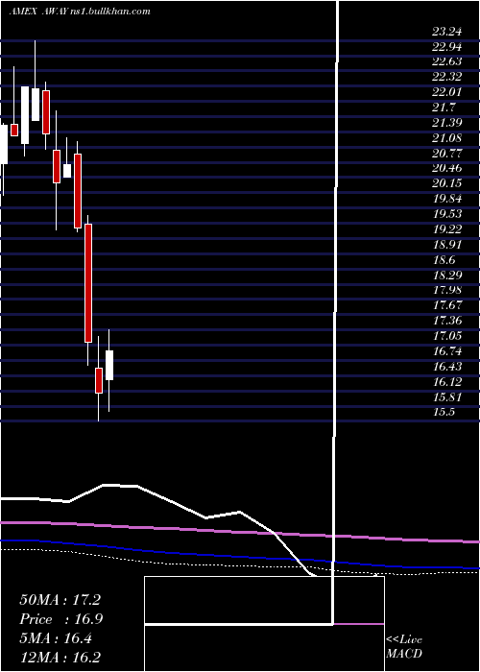480x672 pixels.
Task: Select the small white candlestick near 20.46
Action: click(67, 171)
